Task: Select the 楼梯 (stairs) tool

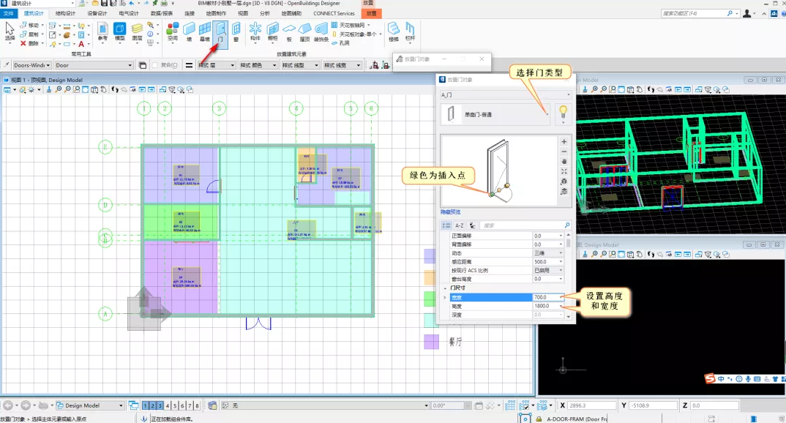Action: pos(394,32)
